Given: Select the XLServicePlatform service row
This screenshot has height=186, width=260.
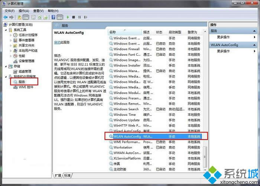Looking at the screenshot, I should coord(155,158).
